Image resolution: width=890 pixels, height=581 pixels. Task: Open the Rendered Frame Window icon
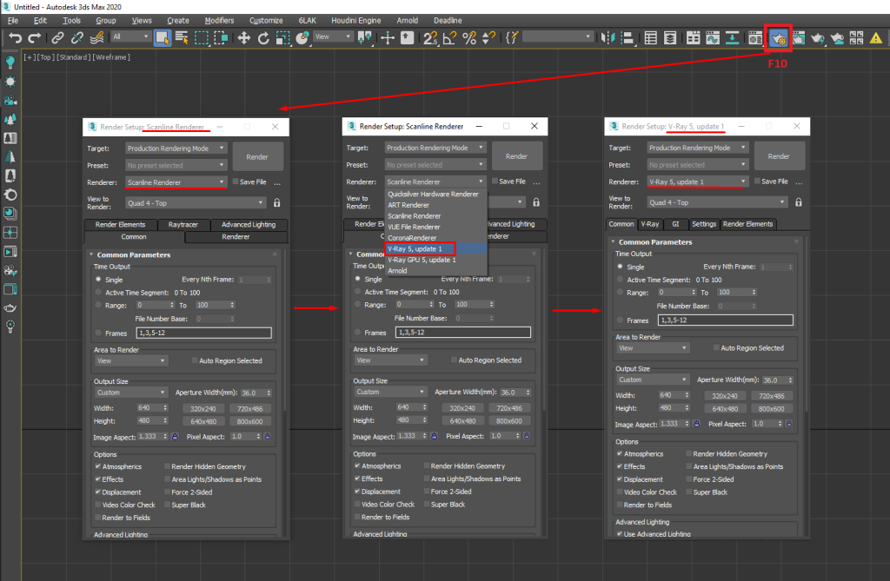click(799, 37)
